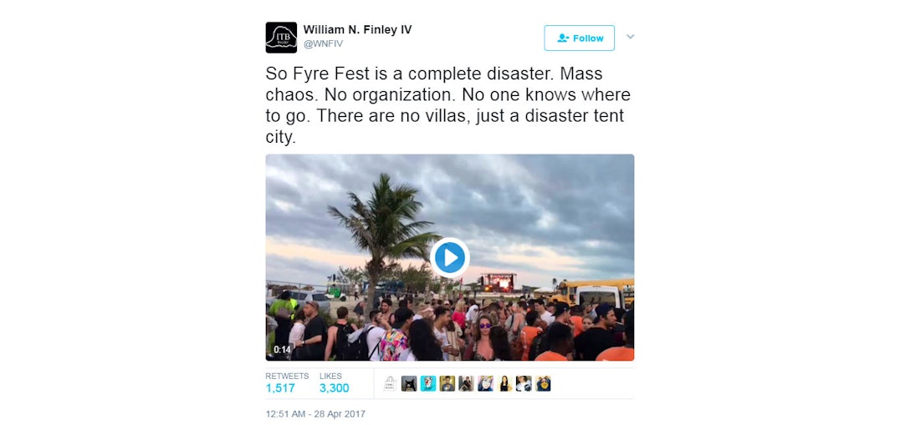Open the tote bag liker avatar
Screen dimensions: 900x425
390,384
